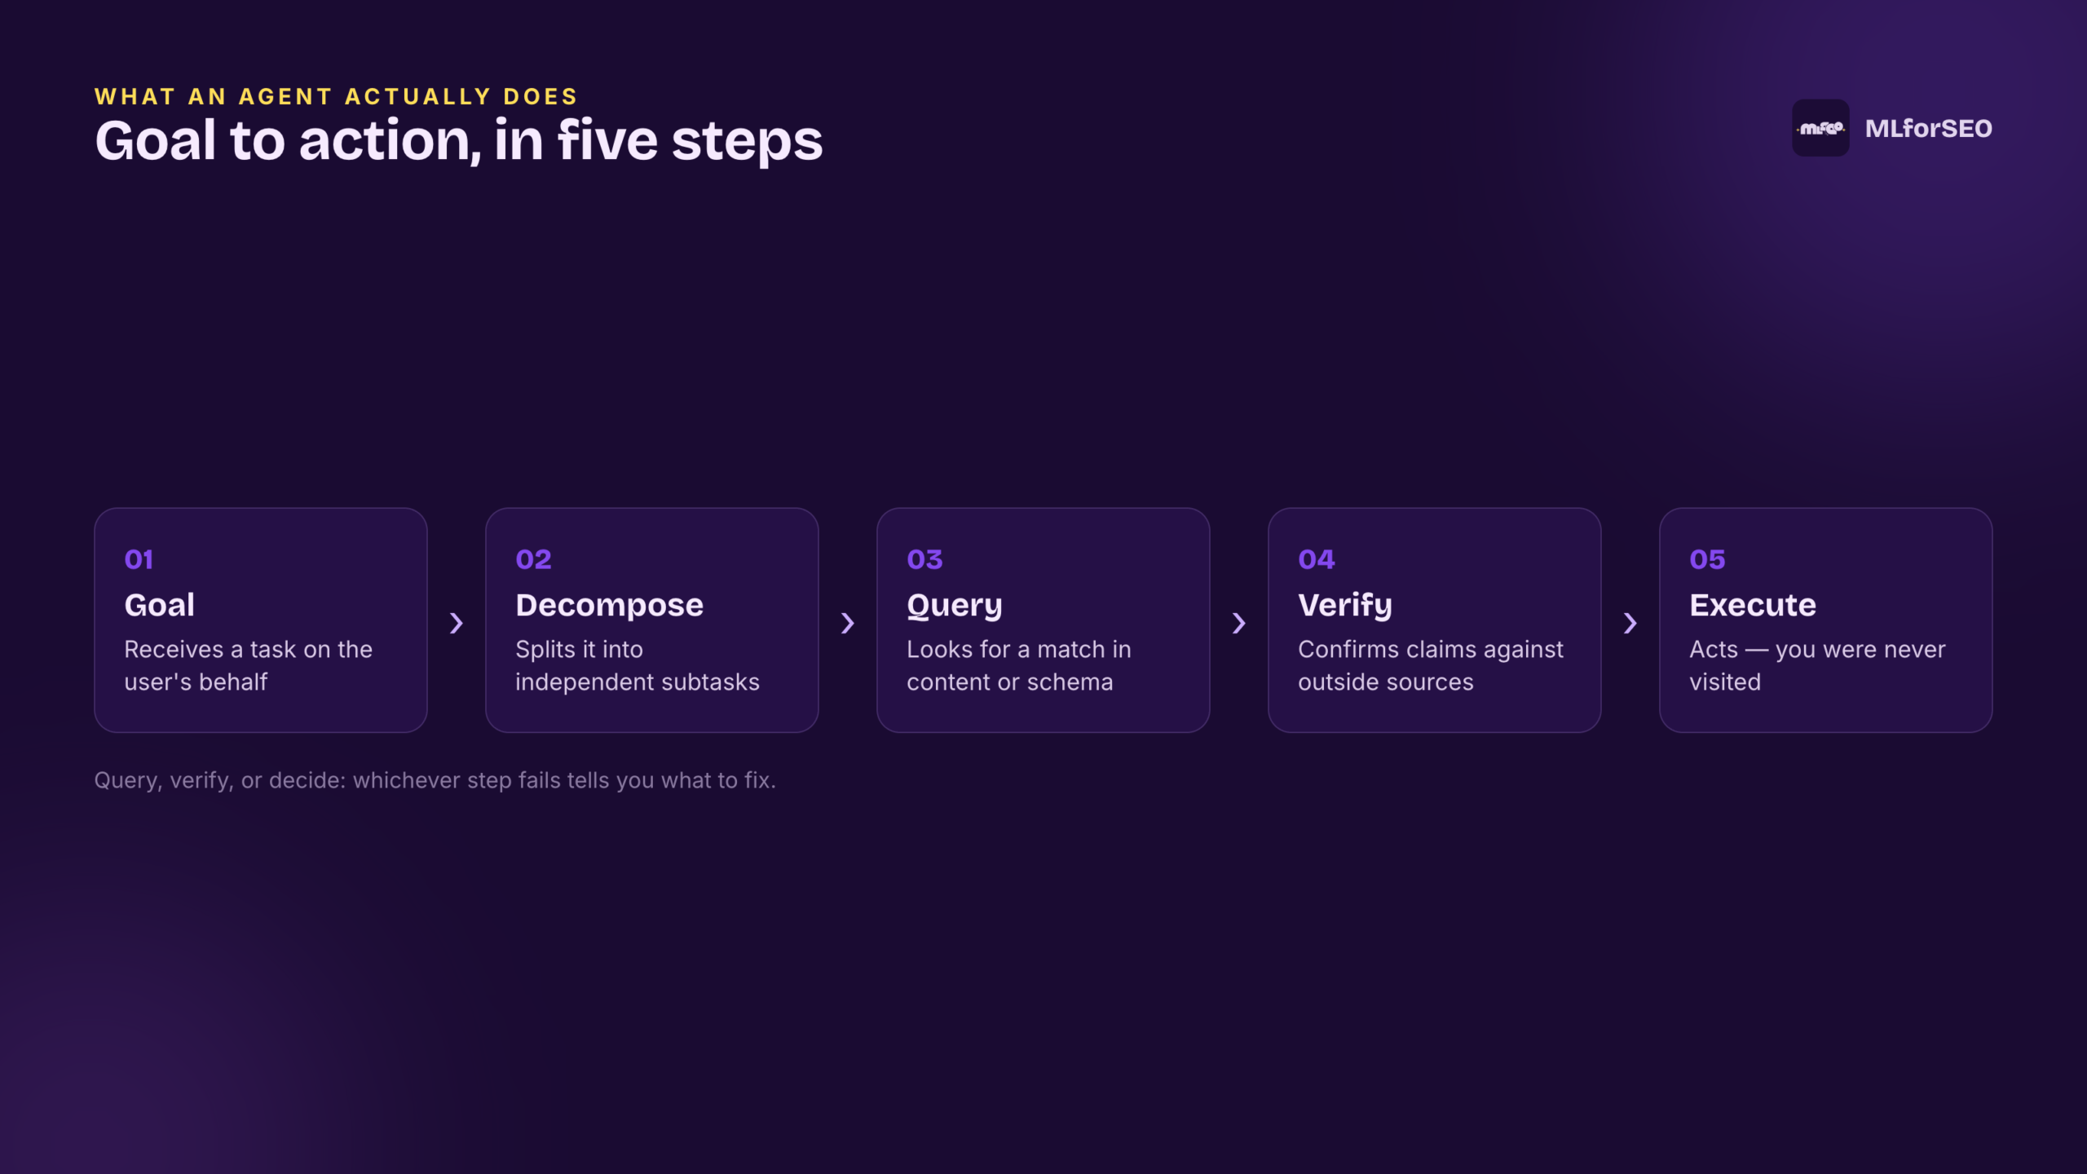Image resolution: width=2087 pixels, height=1174 pixels.
Task: Click the 'Goal' card heading
Action: [160, 606]
